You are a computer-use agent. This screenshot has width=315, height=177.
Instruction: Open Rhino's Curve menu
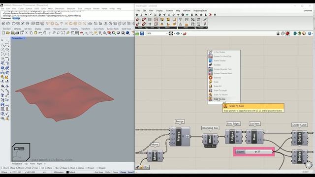tap(21, 9)
